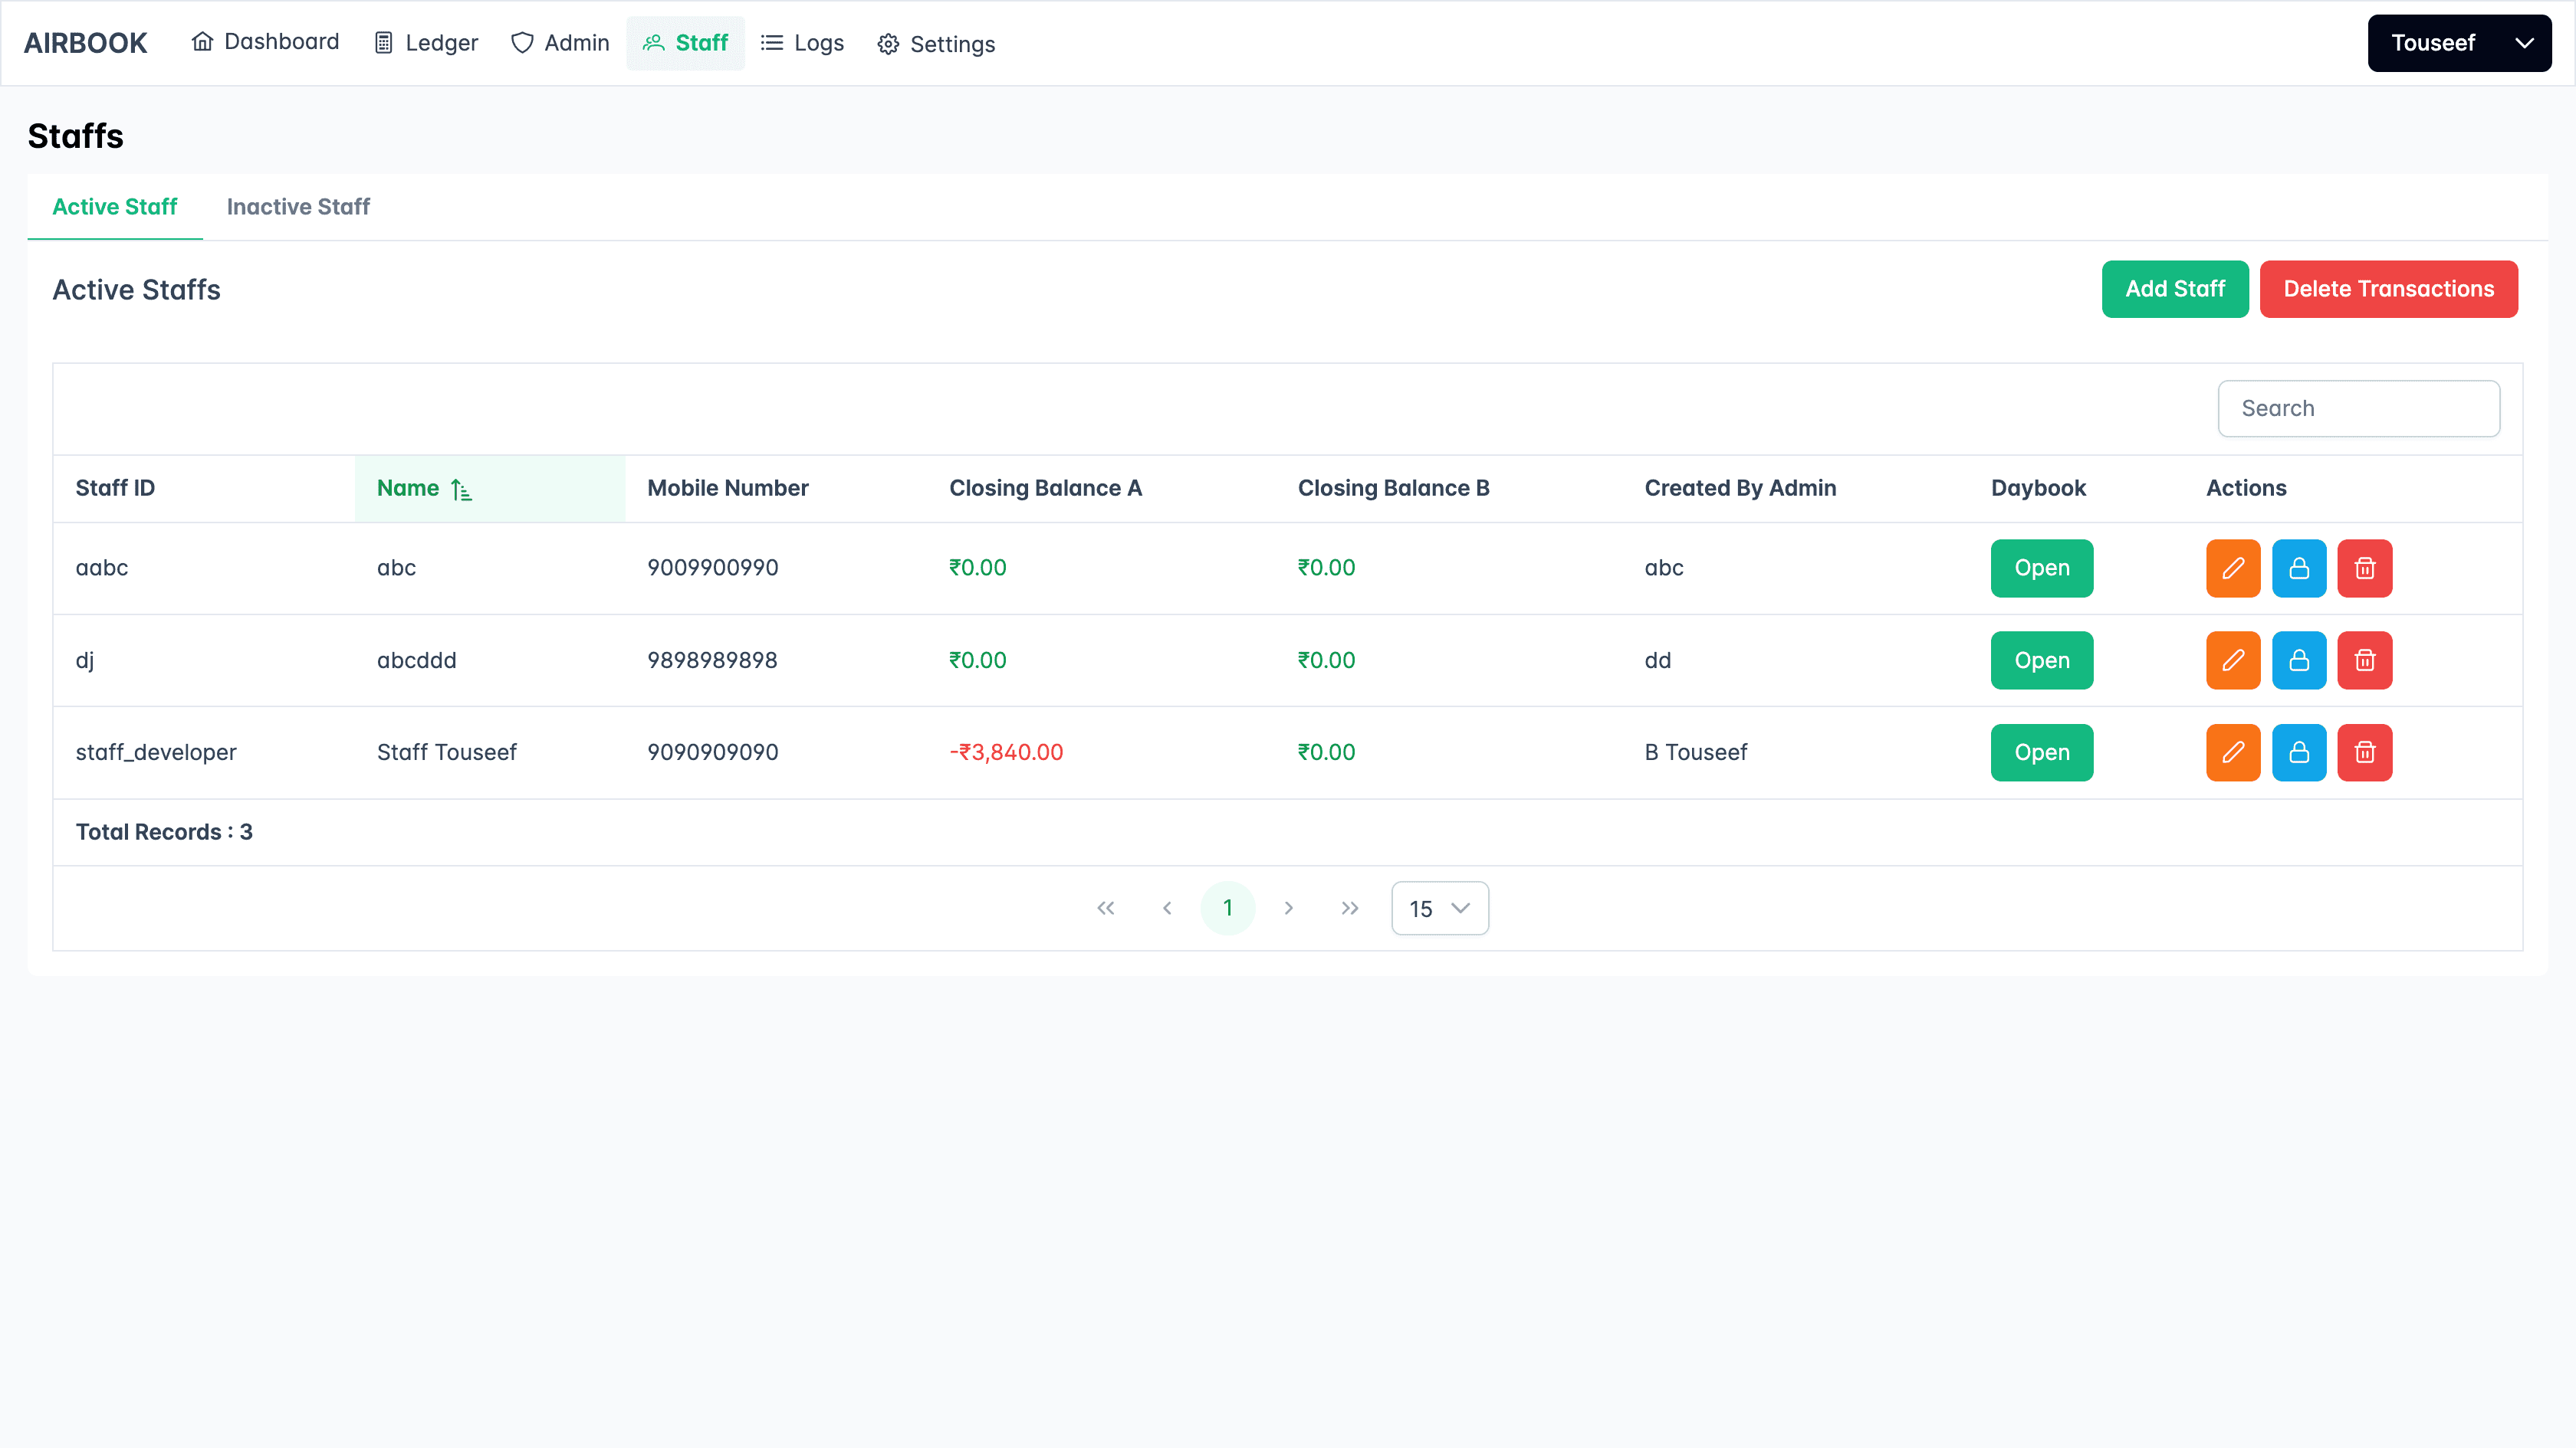This screenshot has height=1448, width=2576.
Task: Navigate to Logs in top navigation
Action: tap(802, 43)
